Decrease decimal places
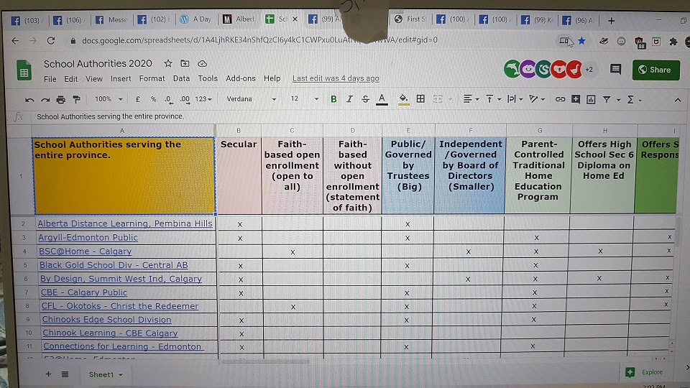 point(168,100)
